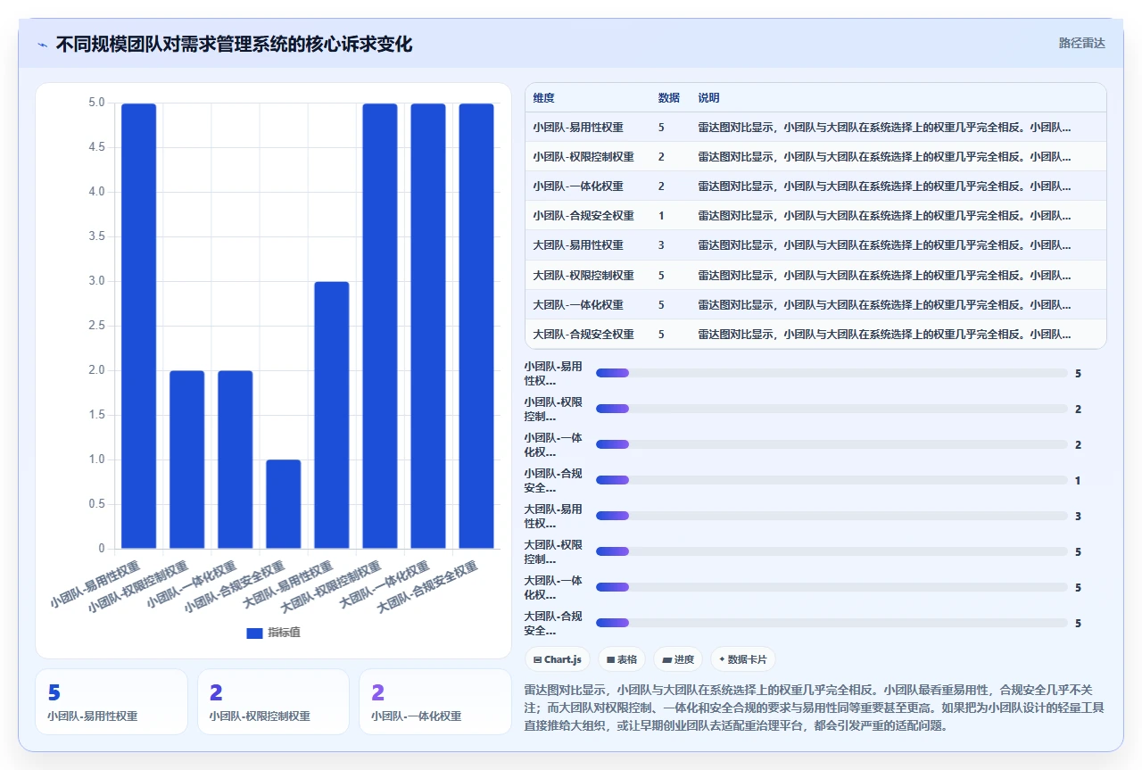Select table cell 大团队-合规安全权重
This screenshot has width=1142, height=770.
coord(583,334)
